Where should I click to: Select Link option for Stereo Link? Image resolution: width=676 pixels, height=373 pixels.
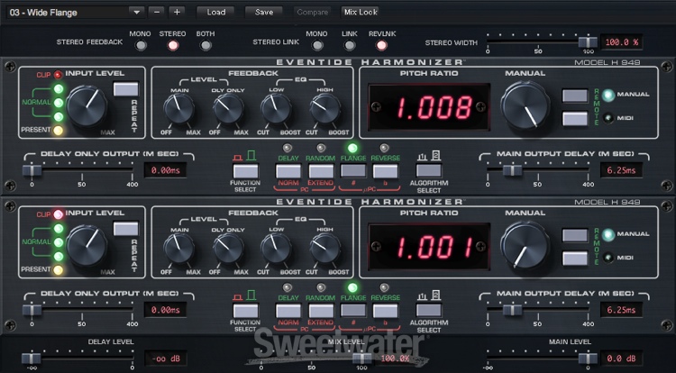pyautogui.click(x=350, y=44)
